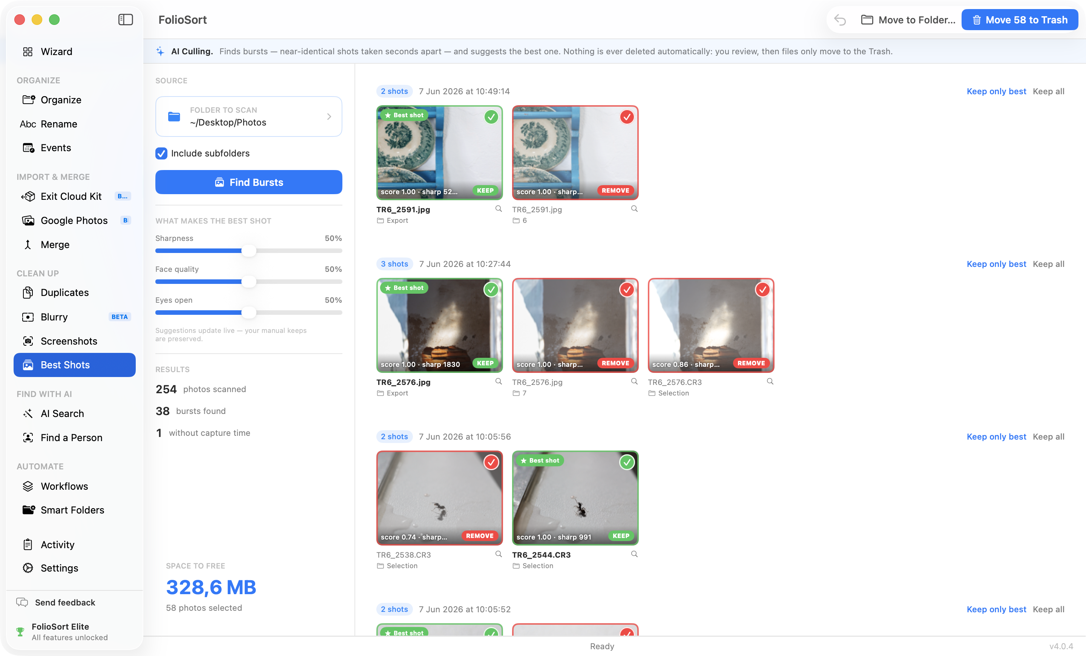Keep all for 10:05:52 burst

click(1048, 609)
